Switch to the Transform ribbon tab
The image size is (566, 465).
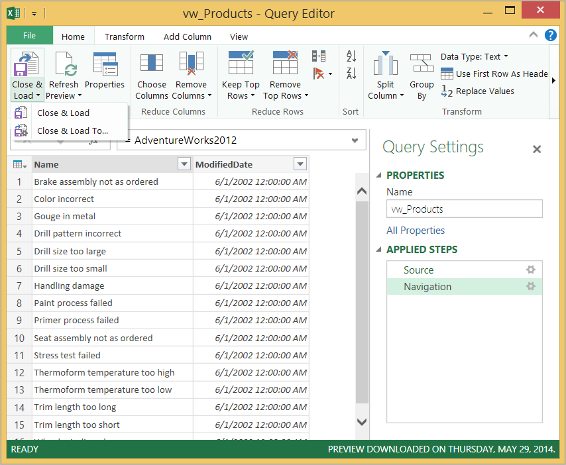pos(125,37)
